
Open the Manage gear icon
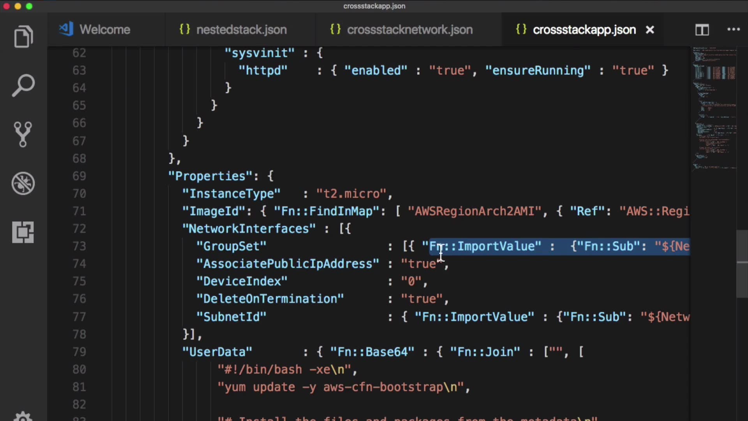(23, 416)
